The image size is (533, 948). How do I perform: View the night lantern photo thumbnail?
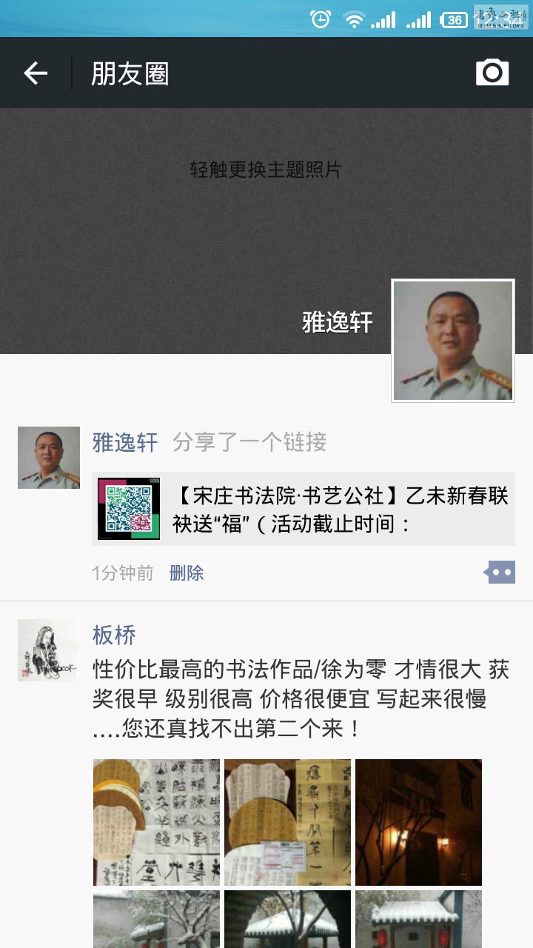(418, 822)
